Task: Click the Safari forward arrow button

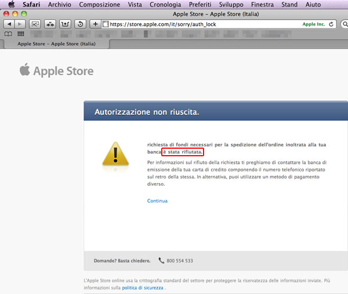Action: pos(20,24)
